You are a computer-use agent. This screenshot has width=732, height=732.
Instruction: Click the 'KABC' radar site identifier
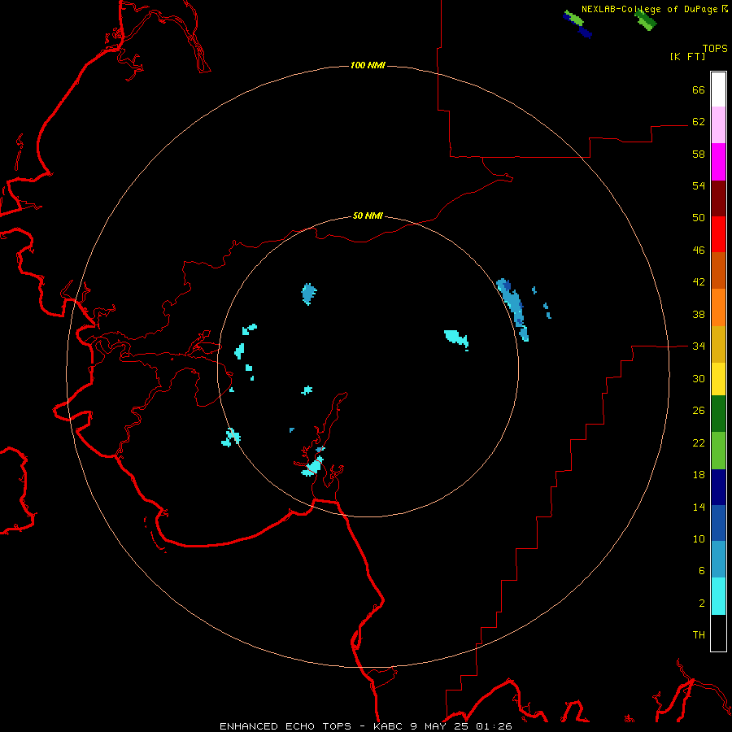[x=389, y=726]
